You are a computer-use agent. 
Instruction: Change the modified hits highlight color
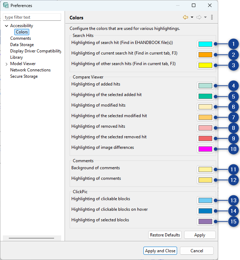[x=205, y=107]
